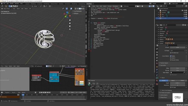This screenshot has height=106, width=188.
Task: Open the Object Mode dropdown
Action: point(6,9)
